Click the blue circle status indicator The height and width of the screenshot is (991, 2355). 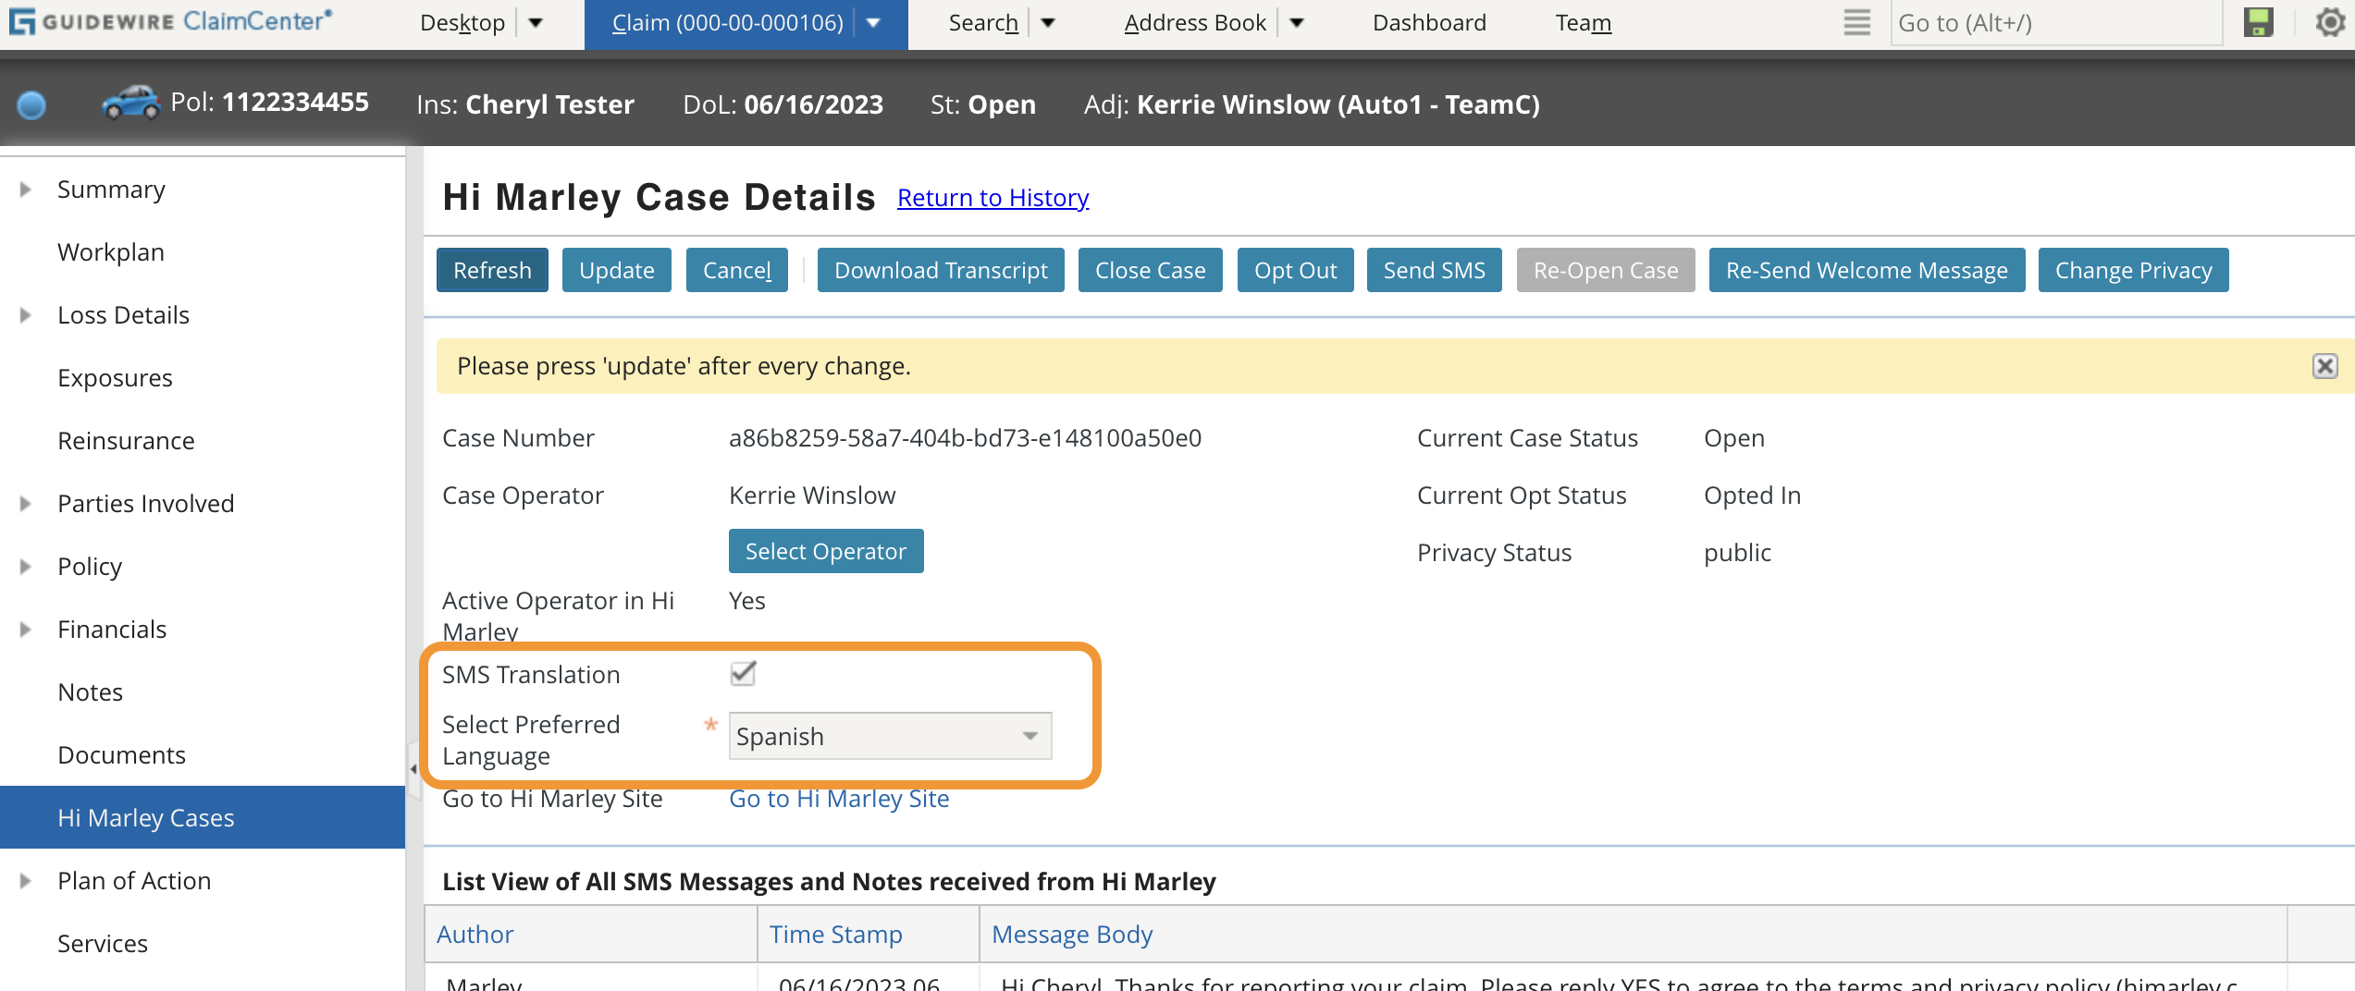click(31, 105)
